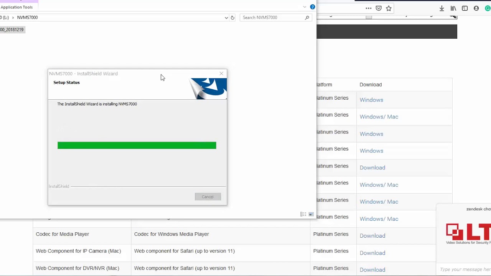Viewport: 491px width, 276px height.
Task: Click the green Grammarly extension icon
Action: click(488, 8)
